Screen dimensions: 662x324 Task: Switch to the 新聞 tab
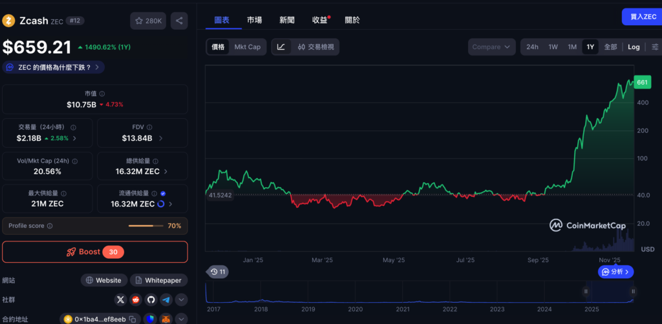[287, 20]
